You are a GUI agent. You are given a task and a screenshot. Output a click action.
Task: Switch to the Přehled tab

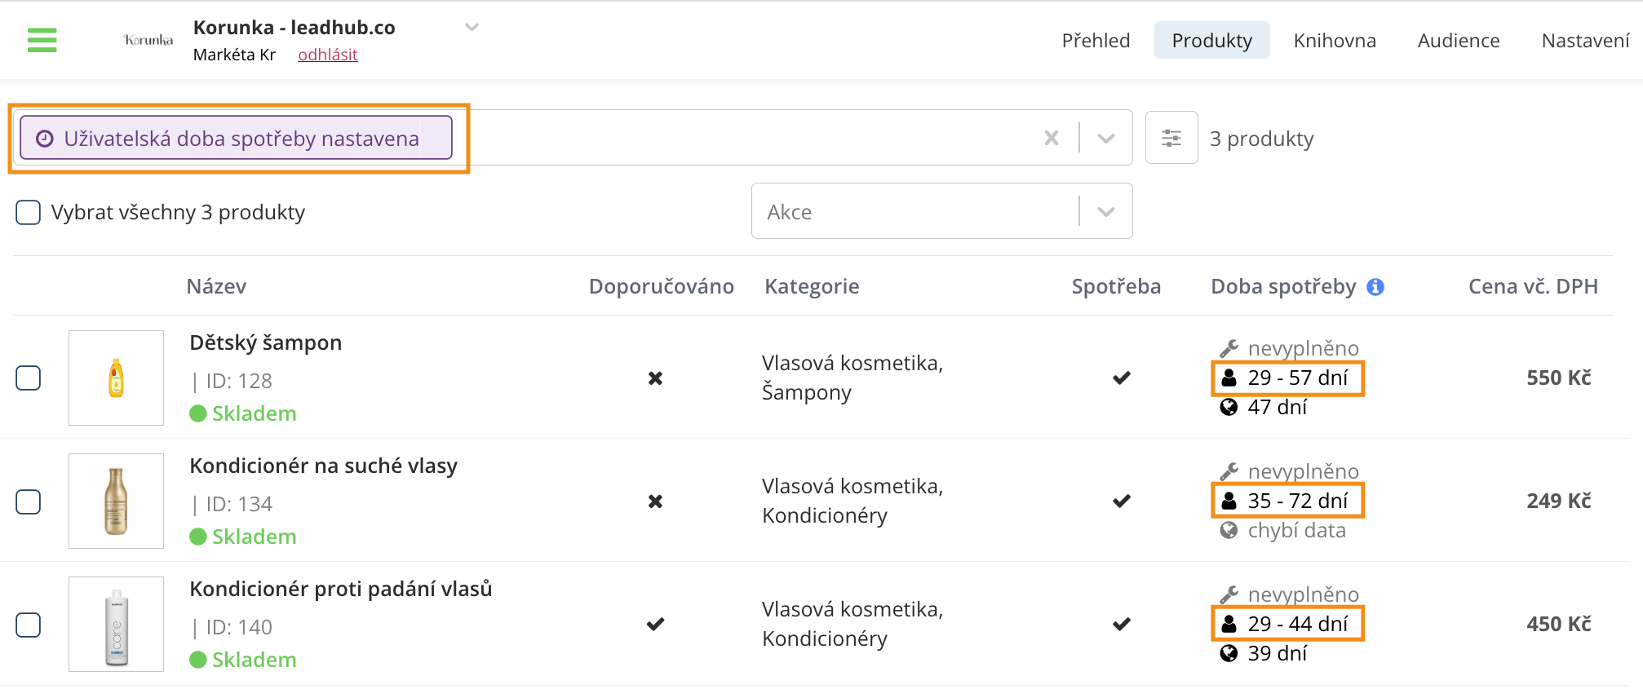click(x=1096, y=41)
